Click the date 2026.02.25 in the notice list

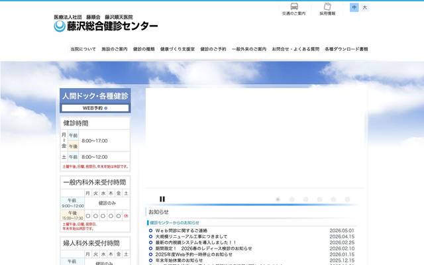342,242
